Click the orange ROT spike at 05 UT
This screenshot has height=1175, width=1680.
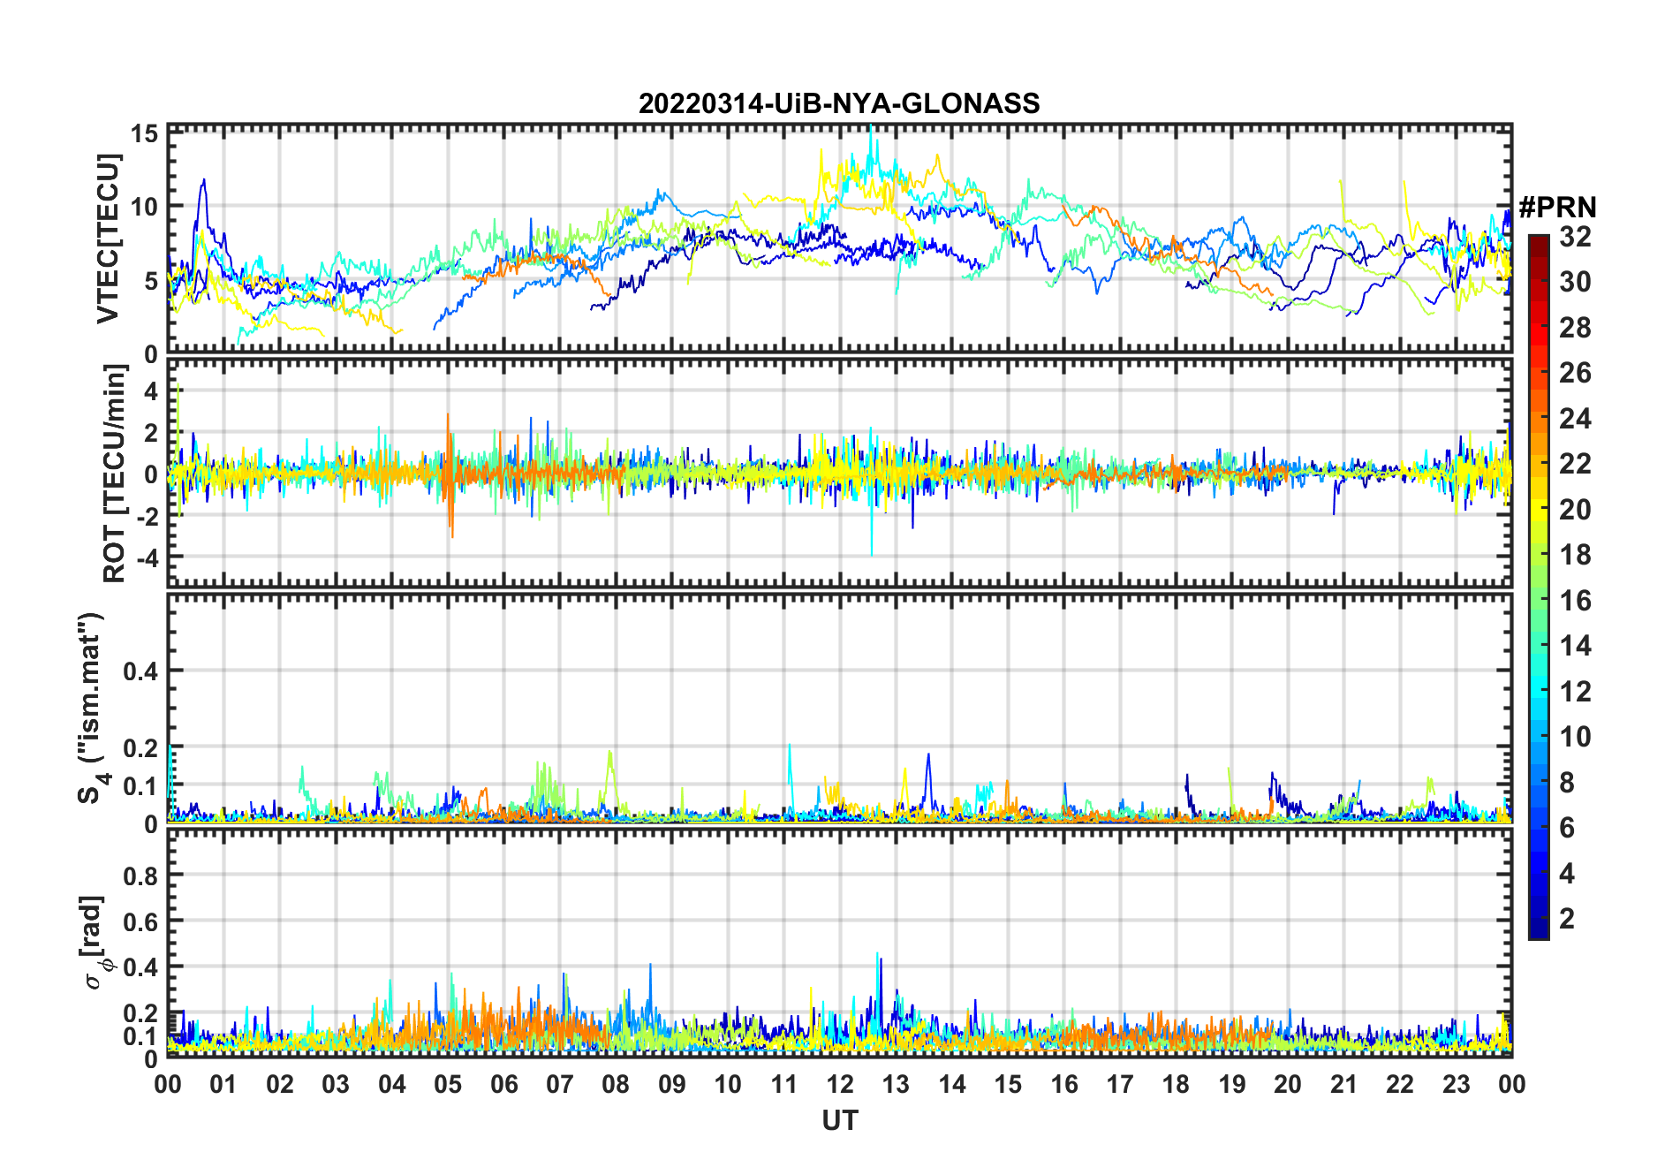tap(450, 475)
